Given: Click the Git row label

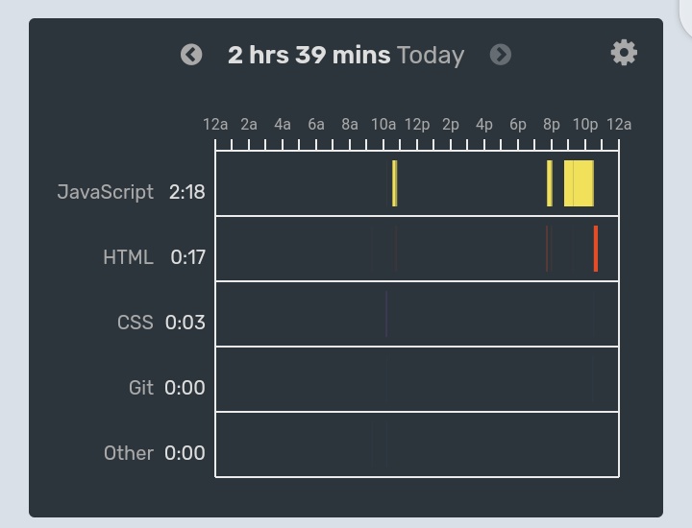Looking at the screenshot, I should [x=141, y=388].
